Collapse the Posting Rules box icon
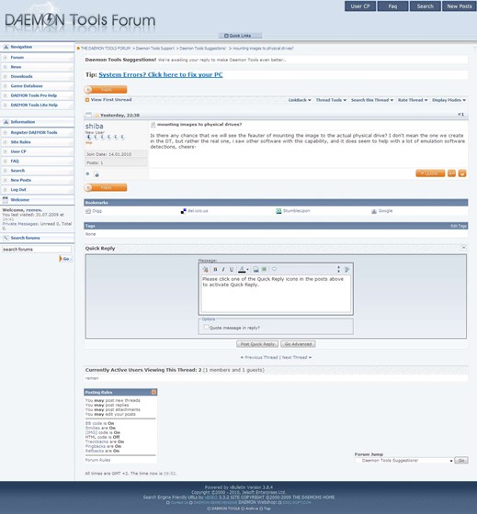Screen dimensions: 477x514 (x=153, y=392)
